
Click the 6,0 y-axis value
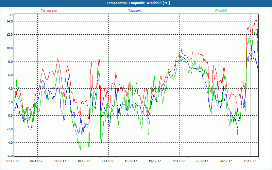(x=11, y=75)
